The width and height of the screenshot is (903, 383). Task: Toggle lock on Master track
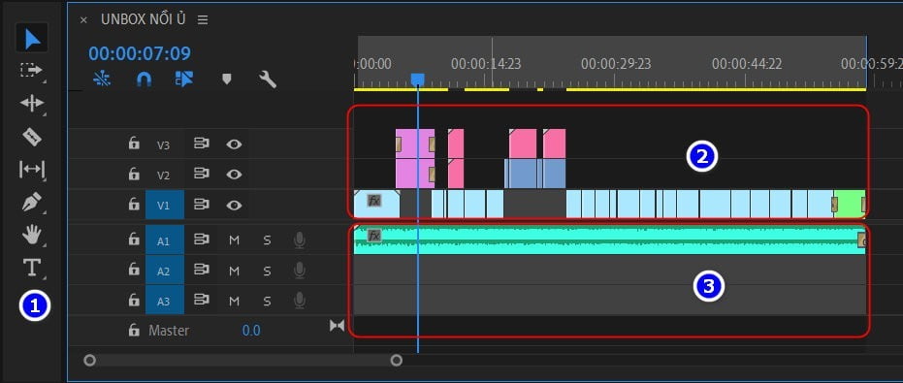coord(134,330)
